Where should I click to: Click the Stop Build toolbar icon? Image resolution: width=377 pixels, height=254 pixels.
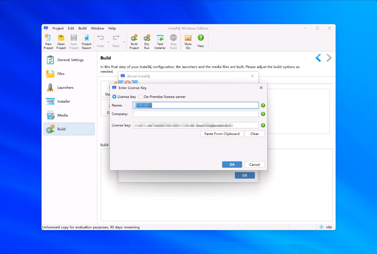coord(173,42)
